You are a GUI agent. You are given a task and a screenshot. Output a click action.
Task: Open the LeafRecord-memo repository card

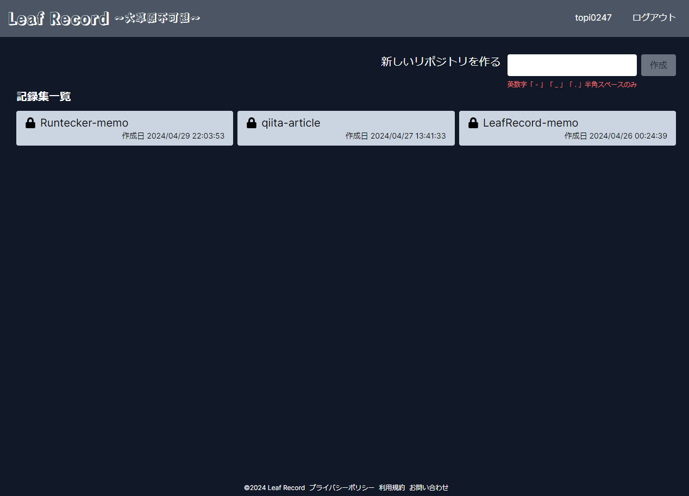coord(567,128)
